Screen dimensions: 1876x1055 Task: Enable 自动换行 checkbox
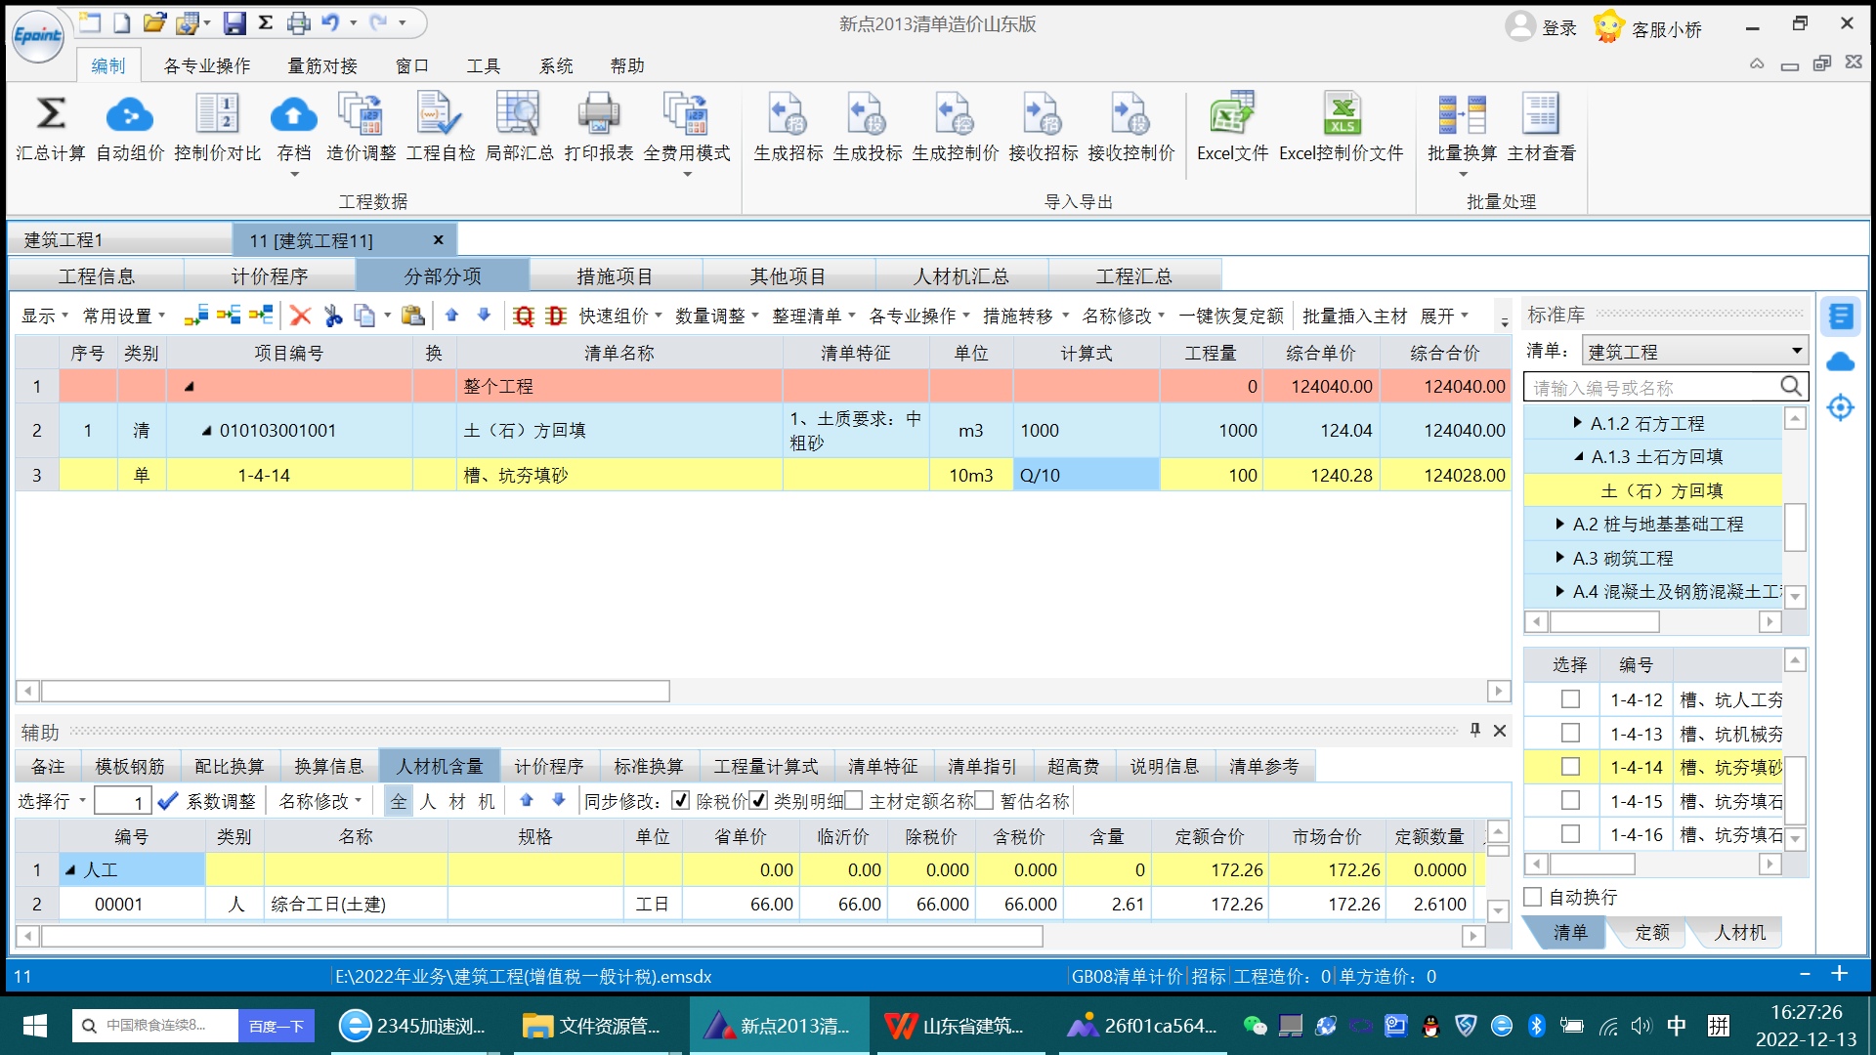pyautogui.click(x=1533, y=897)
